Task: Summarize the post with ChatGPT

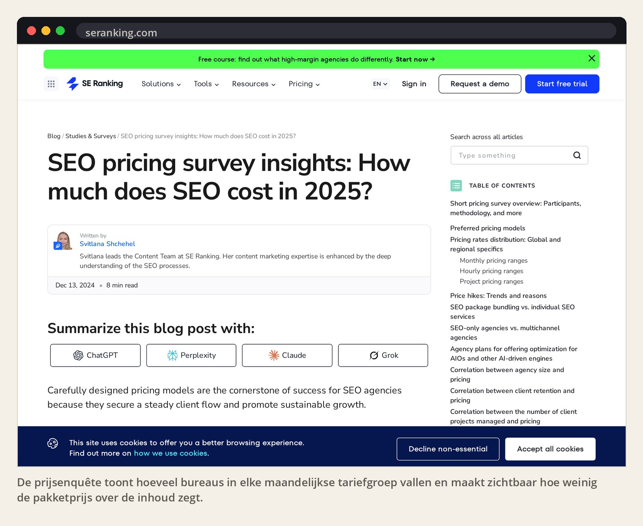Action: (x=95, y=355)
